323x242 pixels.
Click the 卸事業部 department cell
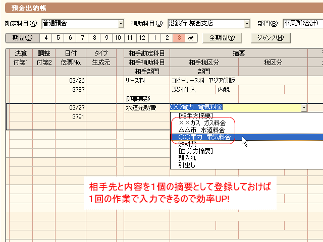pyautogui.click(x=147, y=99)
